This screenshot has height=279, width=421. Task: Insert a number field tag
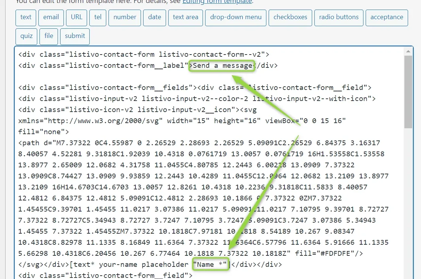click(x=125, y=18)
